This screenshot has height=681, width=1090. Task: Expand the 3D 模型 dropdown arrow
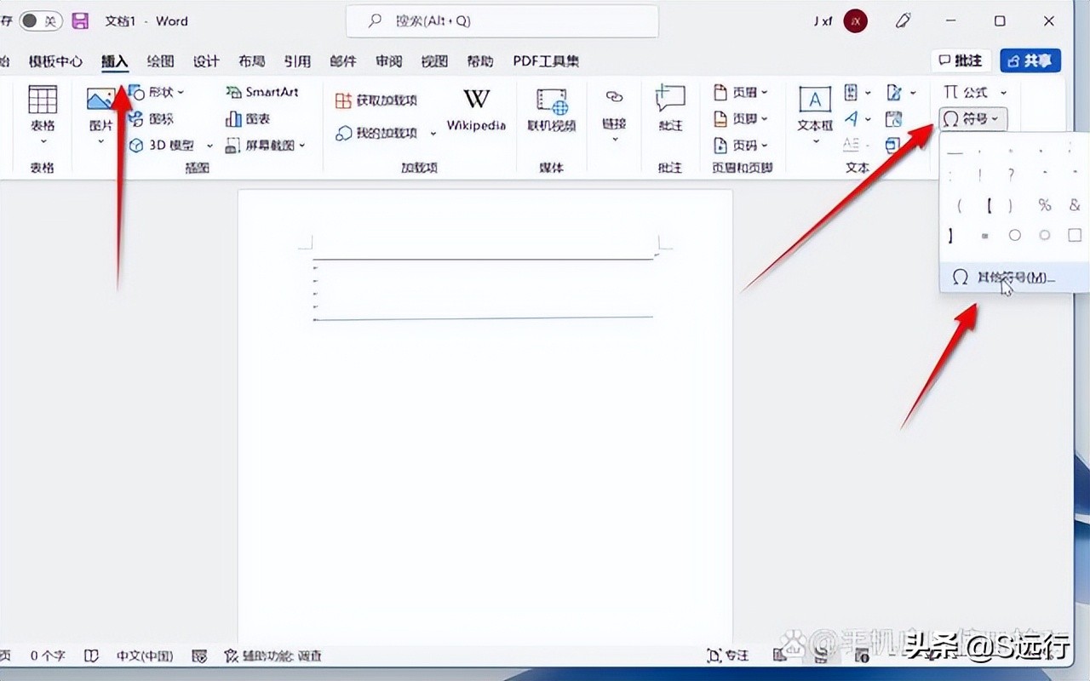click(x=209, y=145)
